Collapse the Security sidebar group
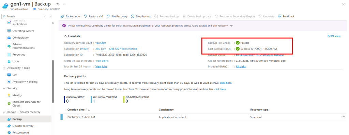This screenshot has width=349, height=135. (4, 89)
